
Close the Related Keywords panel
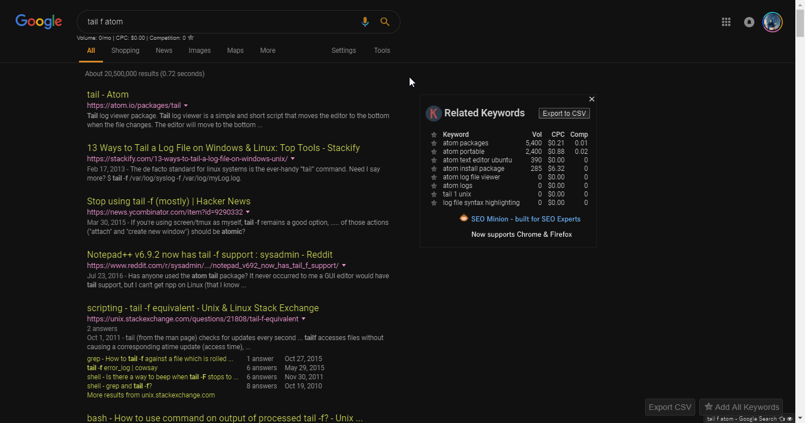pyautogui.click(x=592, y=99)
